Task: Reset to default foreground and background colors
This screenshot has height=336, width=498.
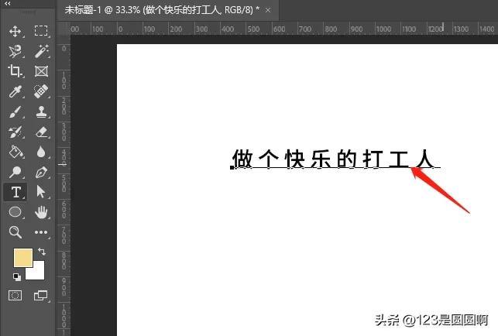Action: coord(17,277)
